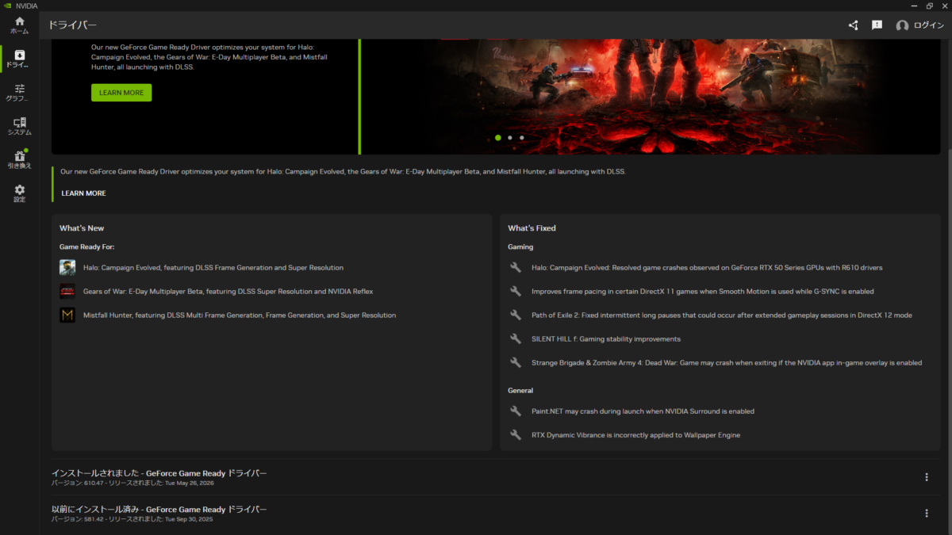Click the login (ログイン) account button
952x535 pixels.
(919, 25)
